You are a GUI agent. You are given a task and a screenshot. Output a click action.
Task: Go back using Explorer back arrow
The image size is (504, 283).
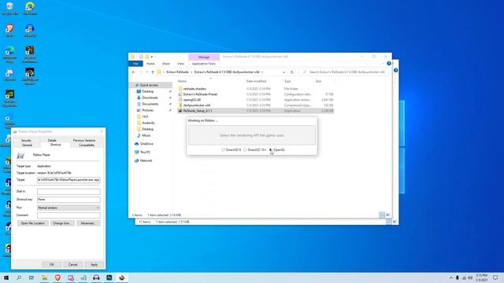pyautogui.click(x=133, y=72)
